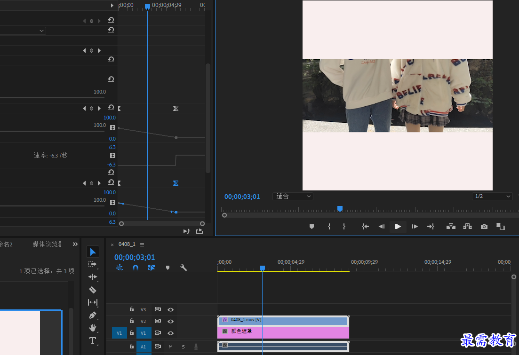Select the Type tool

click(93, 340)
